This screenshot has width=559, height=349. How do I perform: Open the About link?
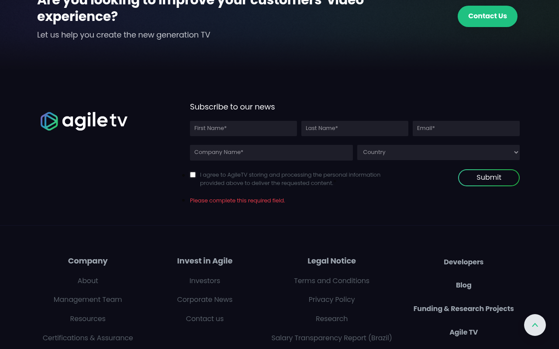(88, 281)
